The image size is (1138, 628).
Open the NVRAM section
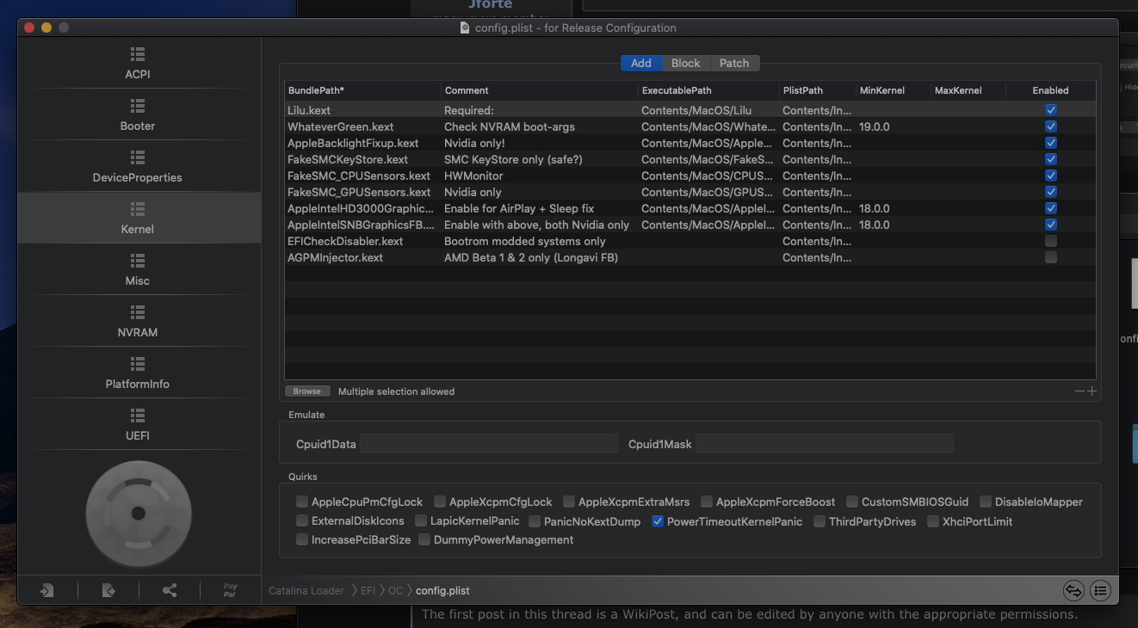pos(138,321)
